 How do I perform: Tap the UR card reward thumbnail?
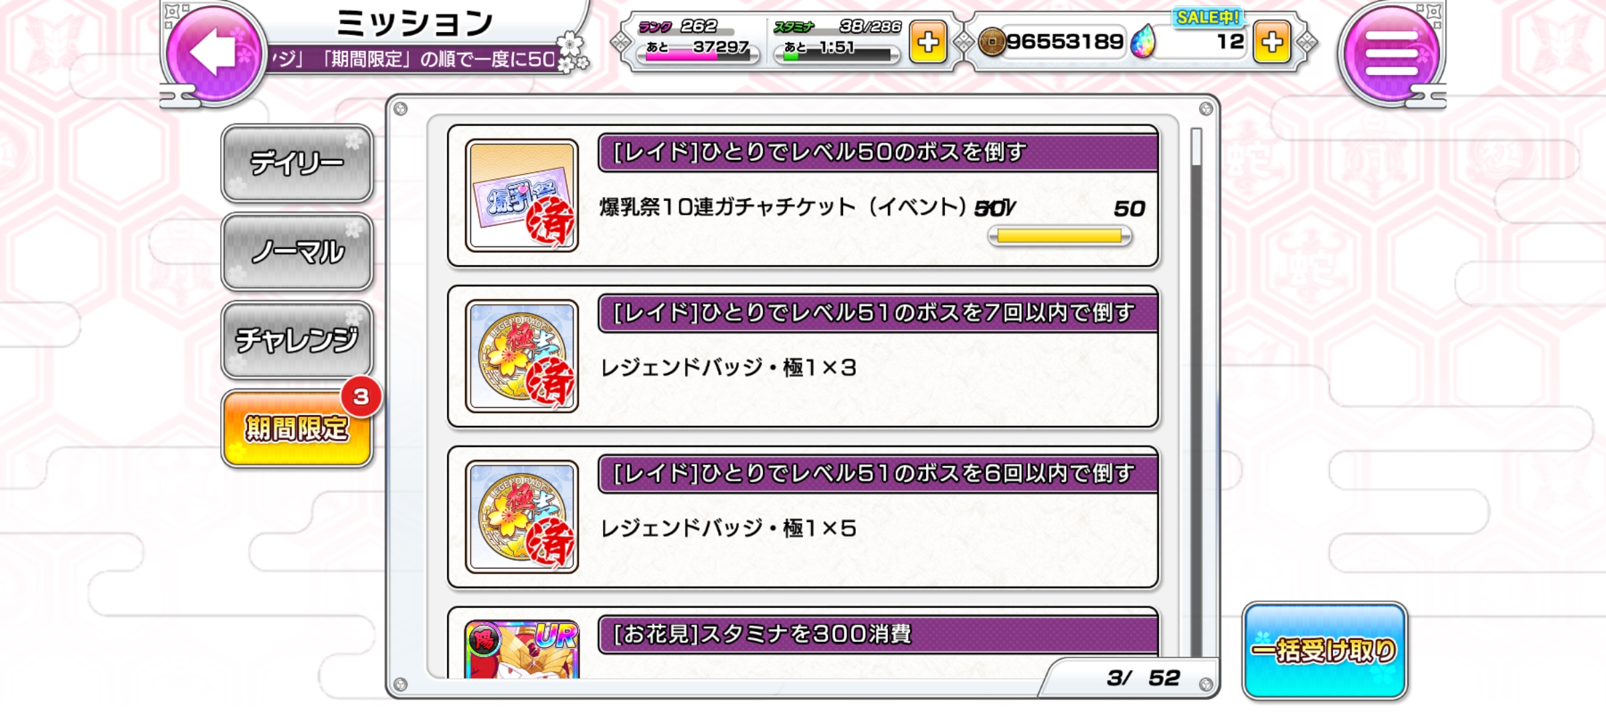(x=522, y=649)
